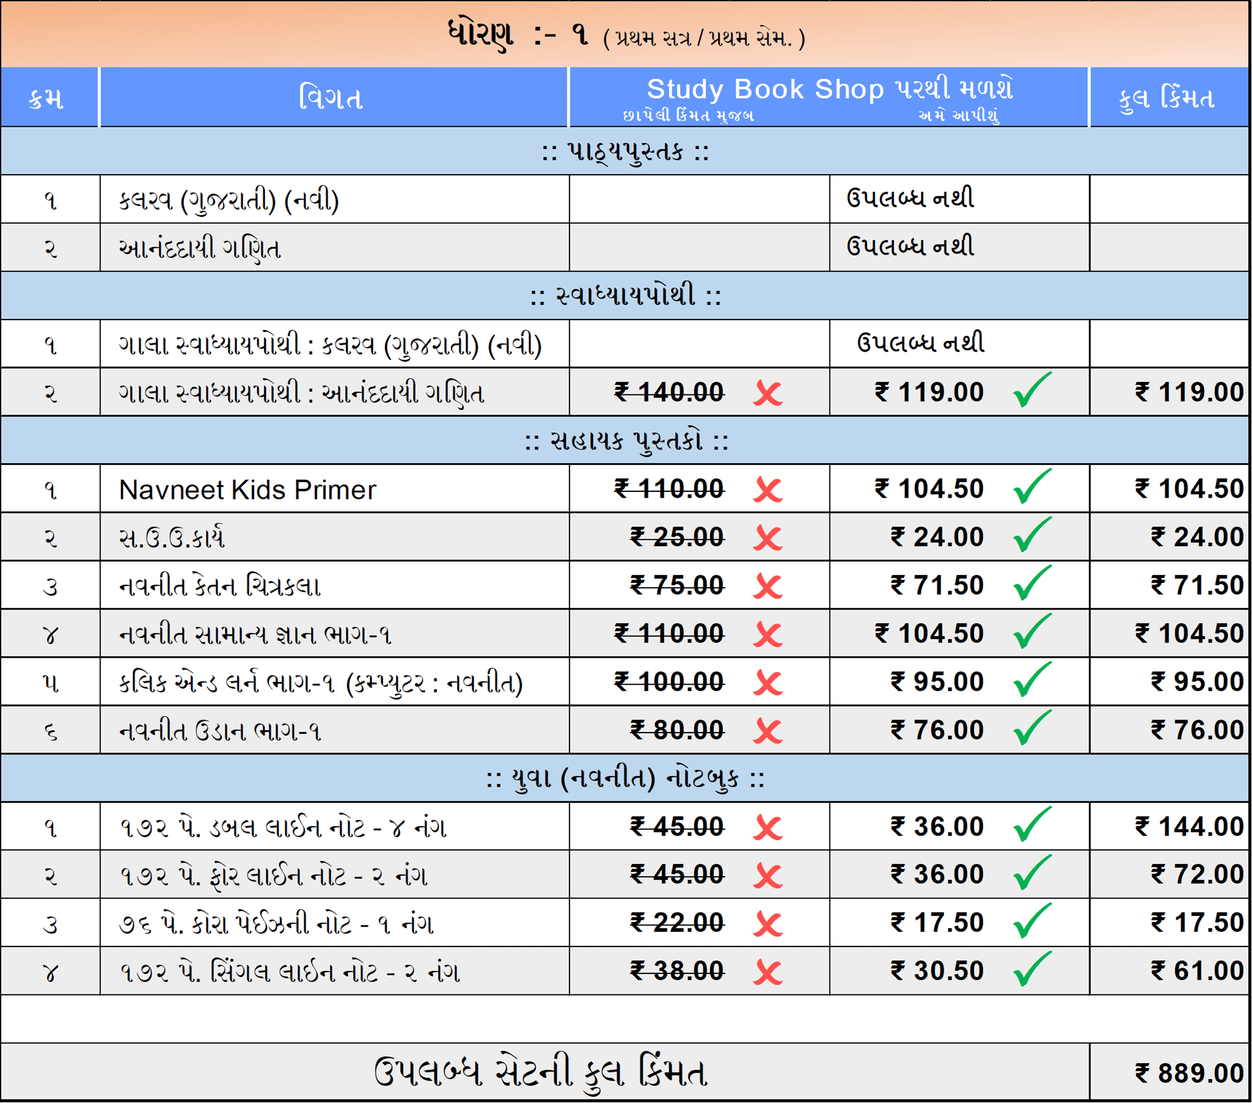Click red cross next to ₹38.00 price
The height and width of the screenshot is (1103, 1252).
click(x=768, y=973)
